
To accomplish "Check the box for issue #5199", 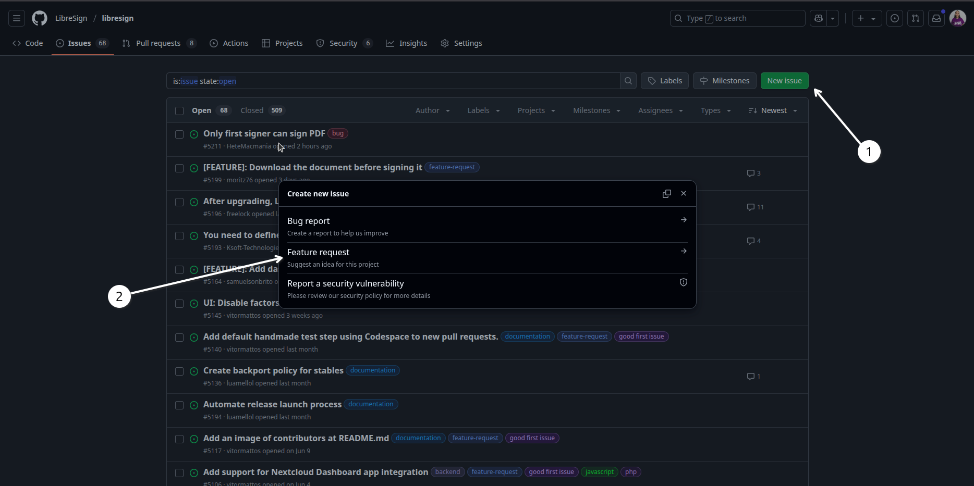I will pyautogui.click(x=179, y=168).
